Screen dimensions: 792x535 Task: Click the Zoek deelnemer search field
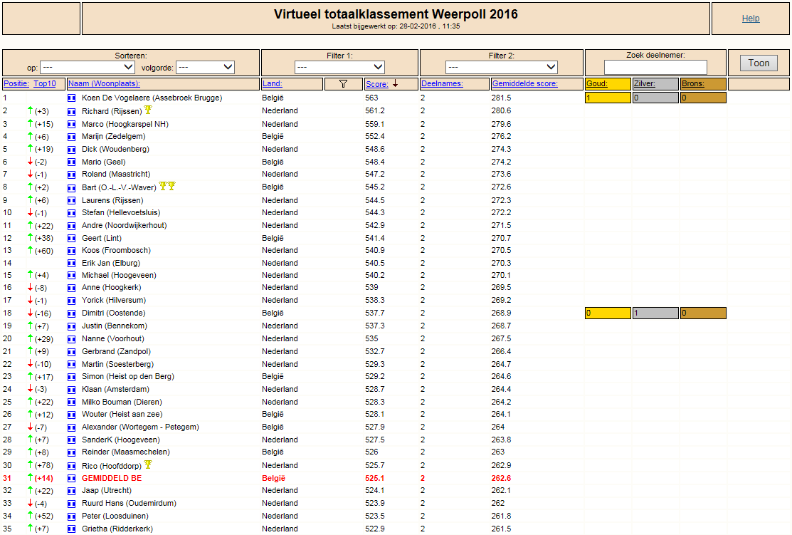point(655,67)
